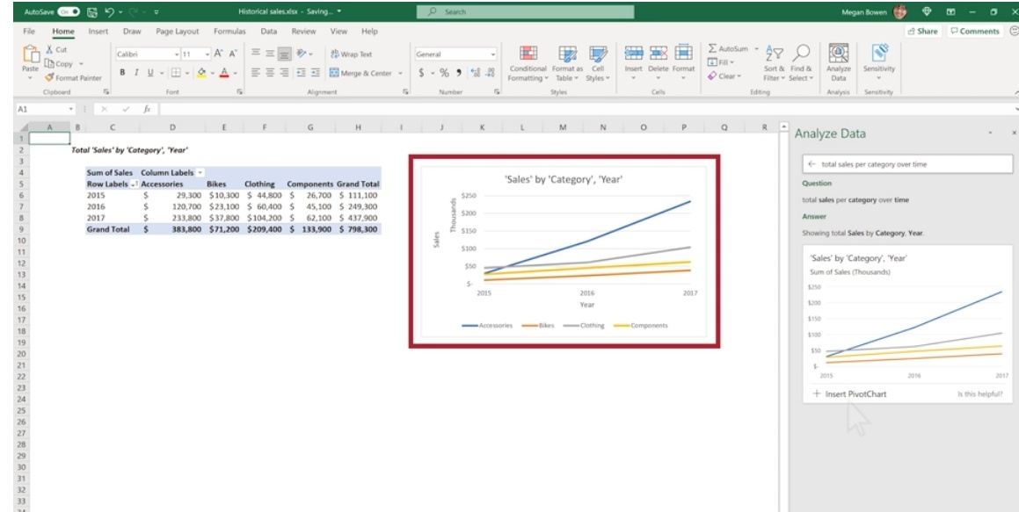Screen dimensions: 1019x512
Task: Open the Number Format dropdown showing General
Action: (x=453, y=54)
